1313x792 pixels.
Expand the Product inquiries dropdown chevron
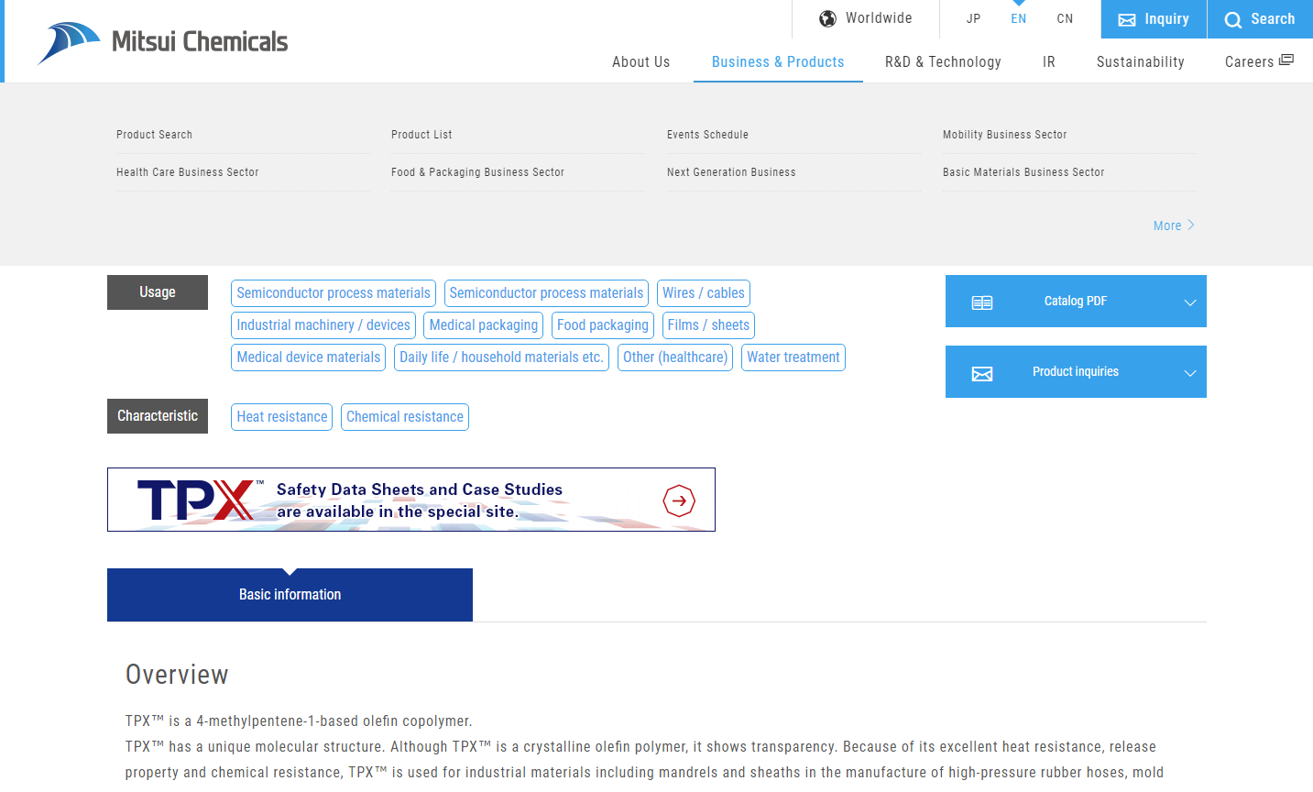point(1189,373)
